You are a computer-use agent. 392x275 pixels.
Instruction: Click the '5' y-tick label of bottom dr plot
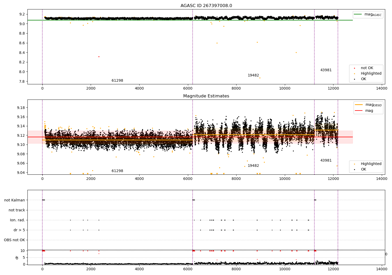click(x=24, y=257)
